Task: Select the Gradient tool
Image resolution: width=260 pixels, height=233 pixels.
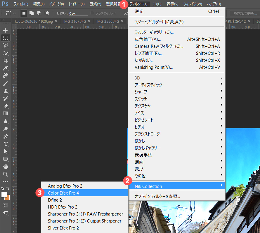Action: coord(6,114)
